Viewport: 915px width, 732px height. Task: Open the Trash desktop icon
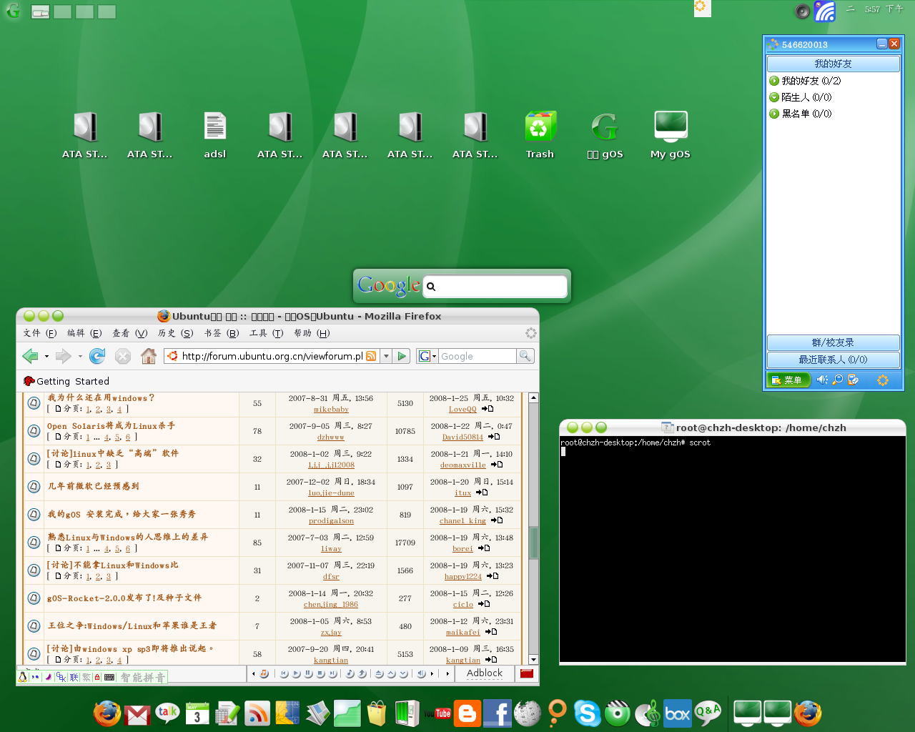click(540, 136)
